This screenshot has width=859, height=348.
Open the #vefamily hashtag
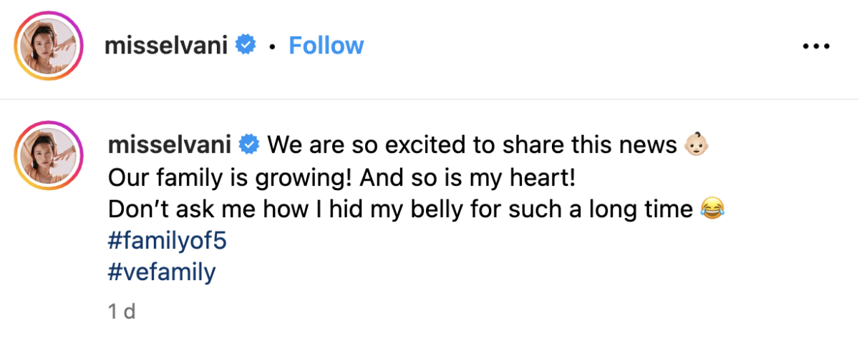(161, 272)
